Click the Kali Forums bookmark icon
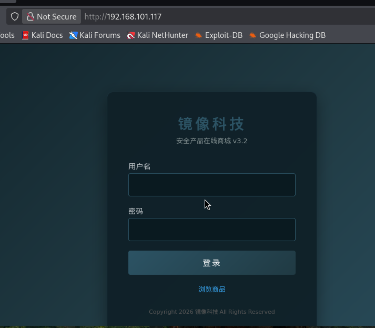The height and width of the screenshot is (328, 375). pos(73,35)
